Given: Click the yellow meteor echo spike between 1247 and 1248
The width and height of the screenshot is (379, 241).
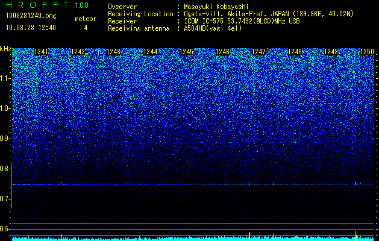Looking at the screenshot, I should [274, 236].
